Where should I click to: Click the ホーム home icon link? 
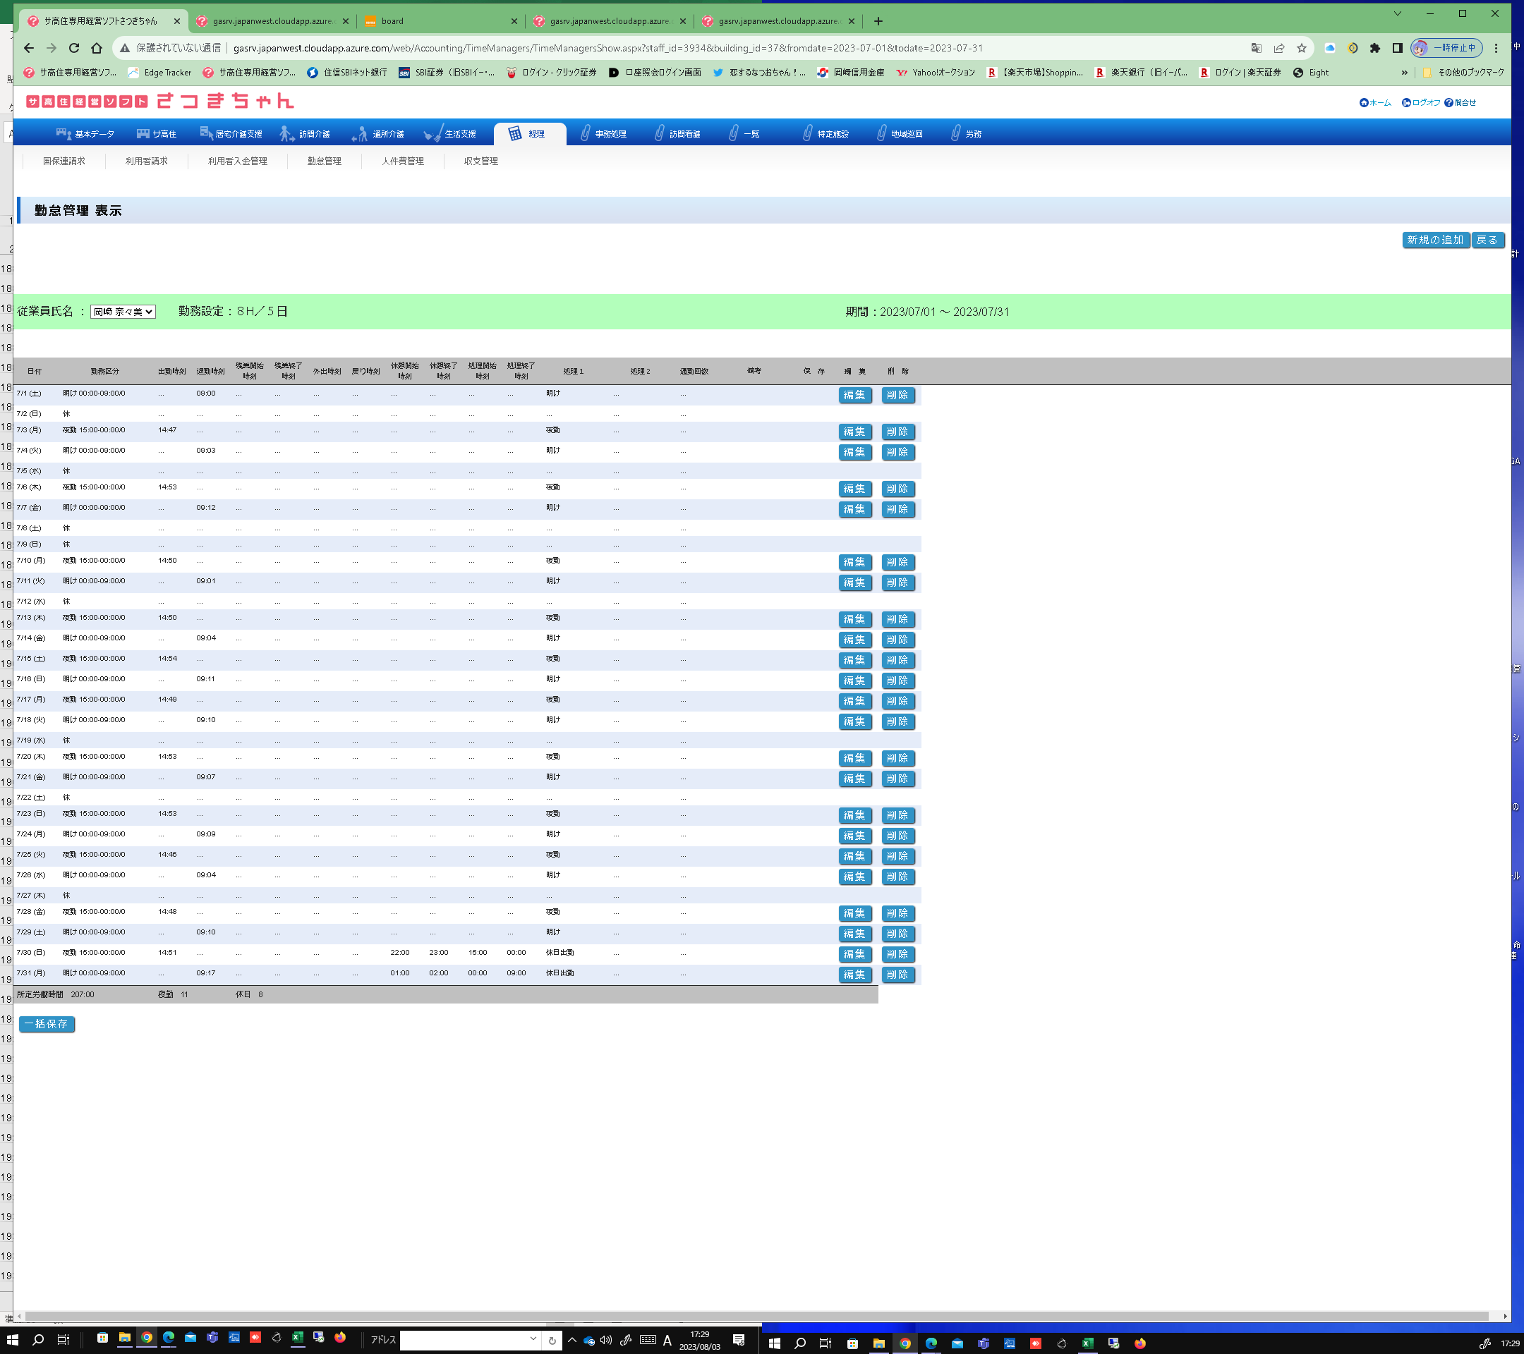1364,103
